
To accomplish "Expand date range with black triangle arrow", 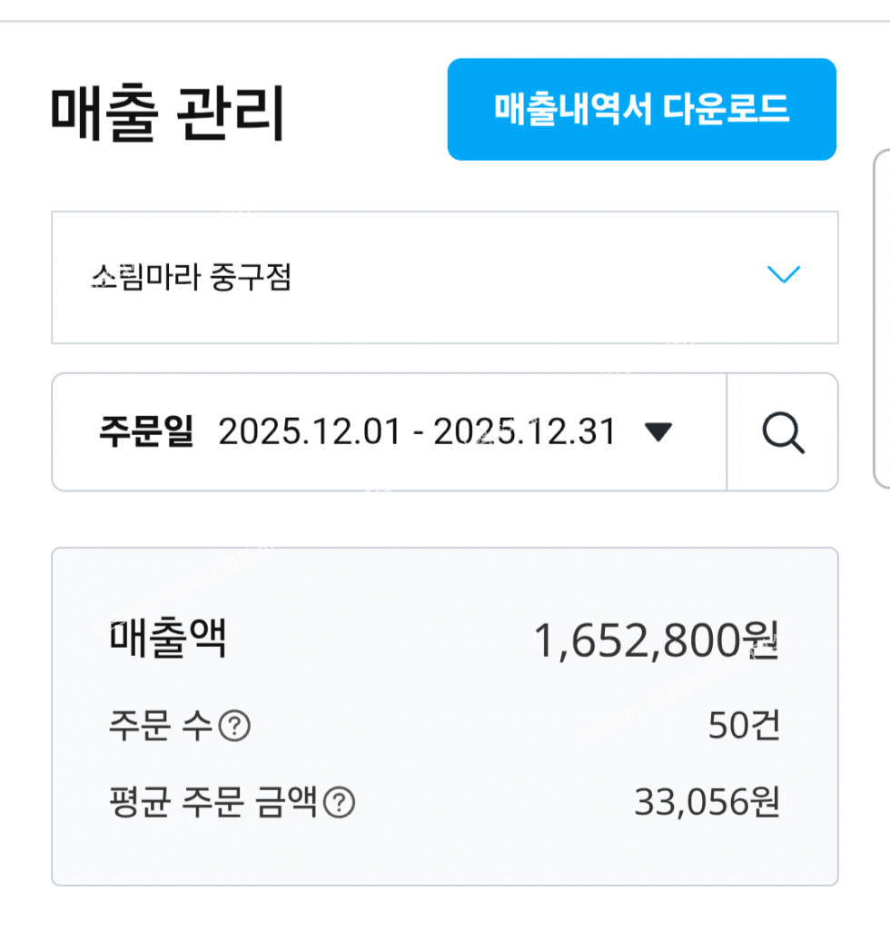I will point(658,431).
